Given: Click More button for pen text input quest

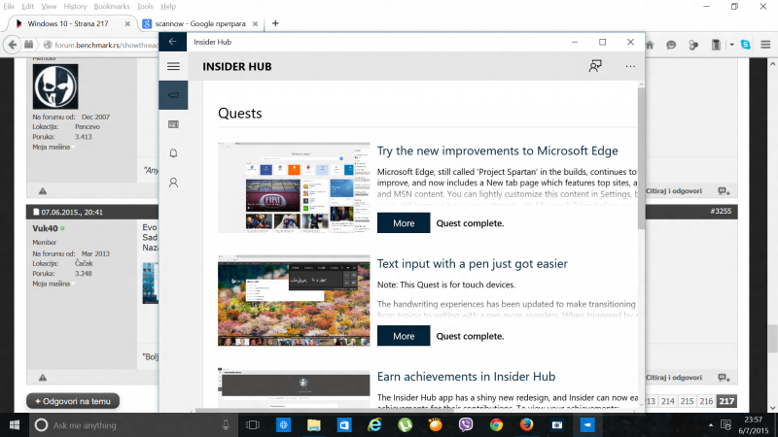Looking at the screenshot, I should (x=404, y=336).
